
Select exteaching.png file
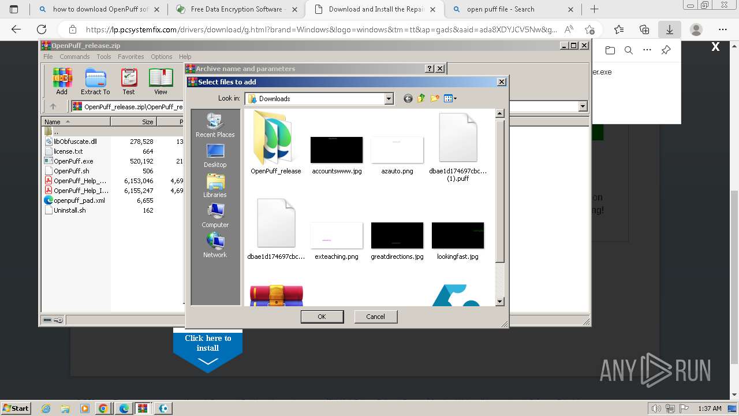pyautogui.click(x=337, y=241)
